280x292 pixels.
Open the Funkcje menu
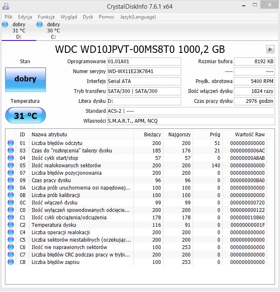tap(47, 17)
